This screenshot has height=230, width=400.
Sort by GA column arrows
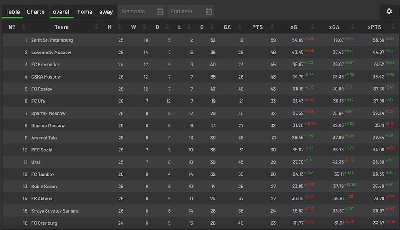(240, 27)
